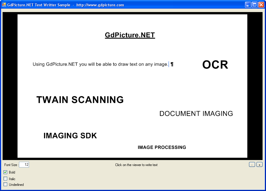The height and width of the screenshot is (191, 266).
Task: Click the OCR text on the image
Action: coord(215,65)
